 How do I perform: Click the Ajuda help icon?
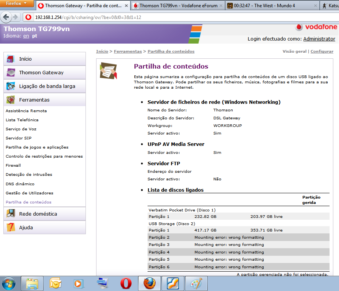[x=11, y=227]
